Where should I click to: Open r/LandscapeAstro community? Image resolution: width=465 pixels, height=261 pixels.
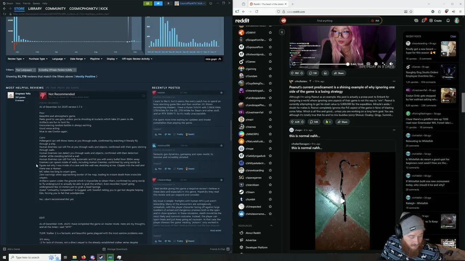pyautogui.click(x=255, y=98)
